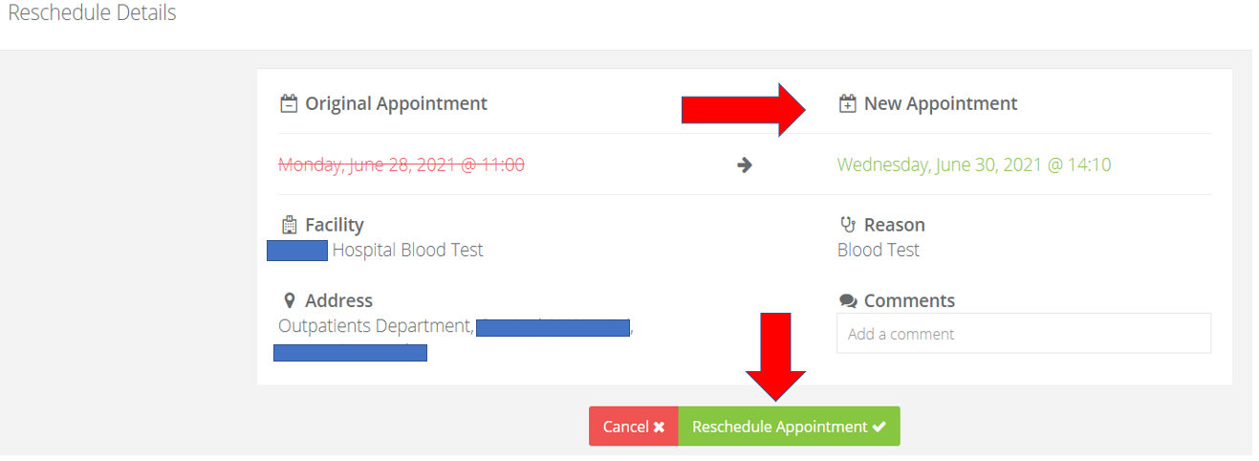
Task: Click the Comments speech bubble icon
Action: 848,301
